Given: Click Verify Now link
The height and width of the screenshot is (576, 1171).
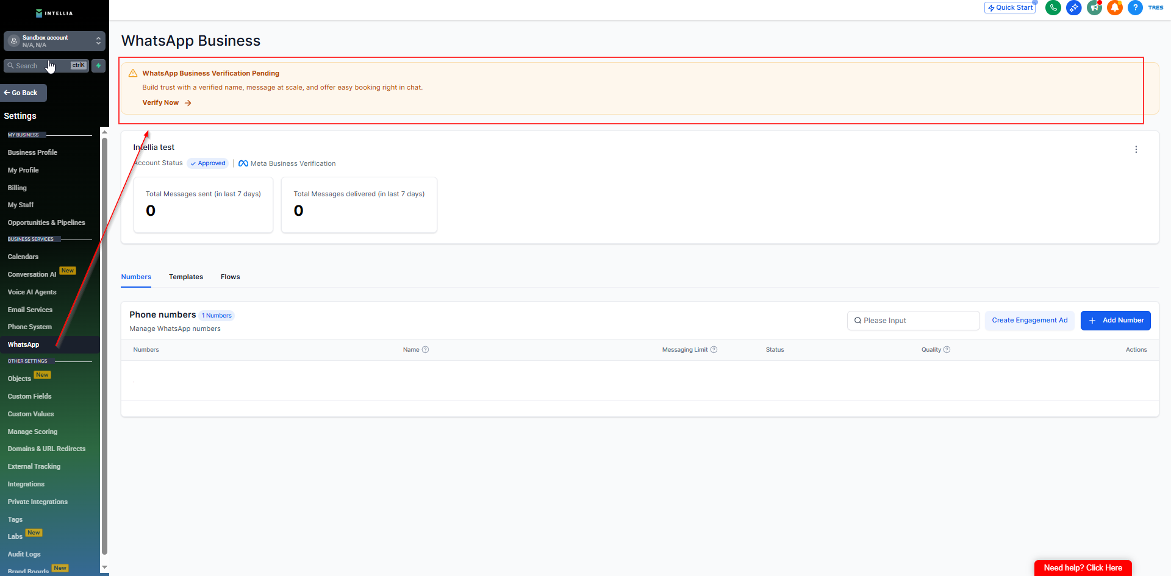Looking at the screenshot, I should click(167, 103).
